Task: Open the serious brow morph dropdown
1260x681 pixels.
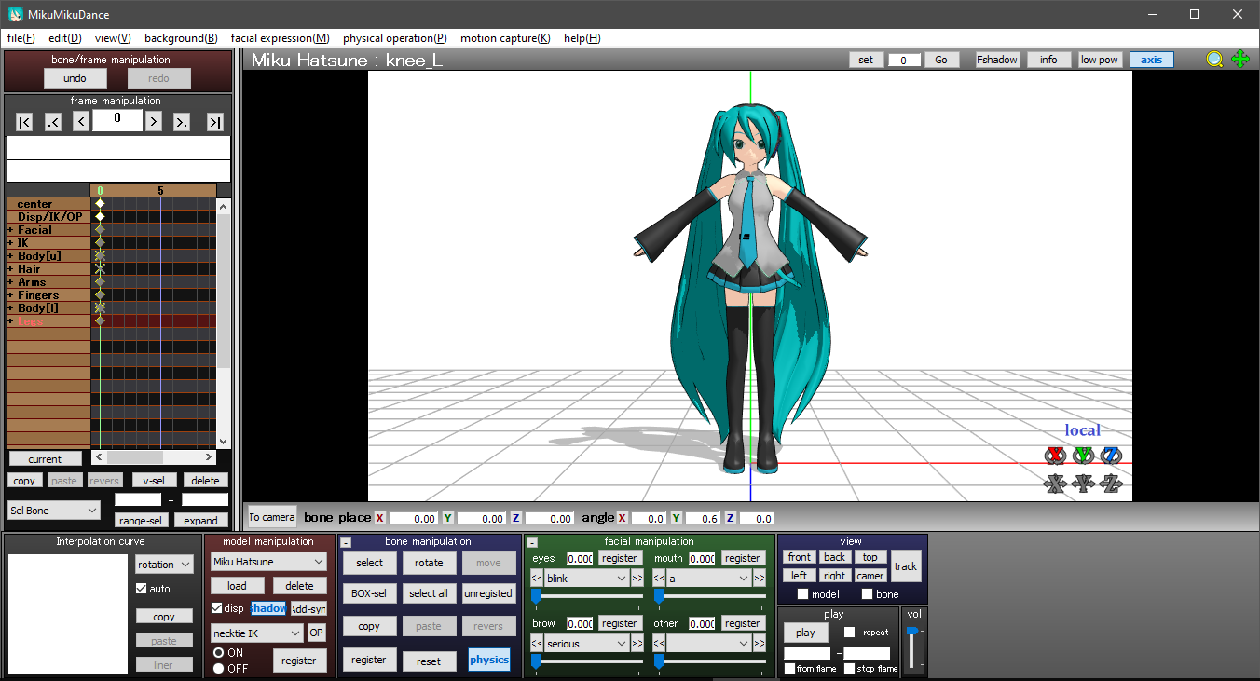Action: coord(586,644)
